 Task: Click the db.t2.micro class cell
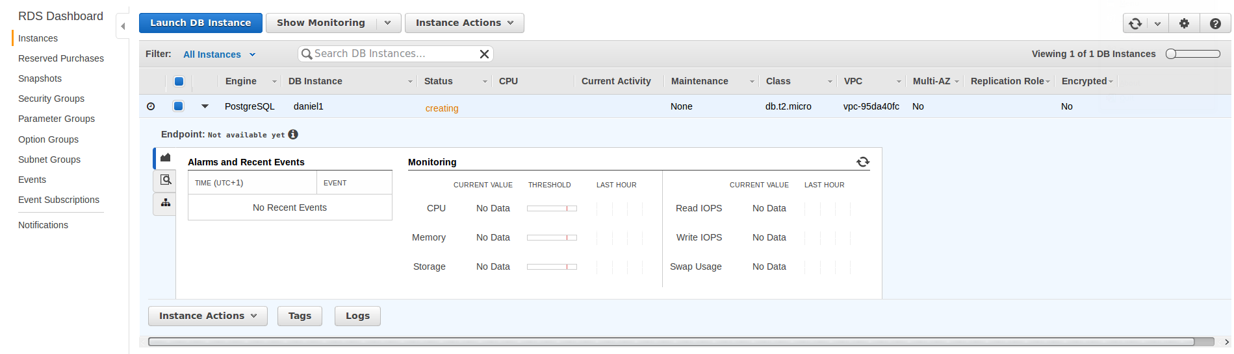(x=788, y=106)
